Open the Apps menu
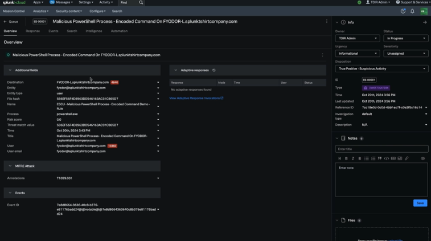 pos(38,2)
